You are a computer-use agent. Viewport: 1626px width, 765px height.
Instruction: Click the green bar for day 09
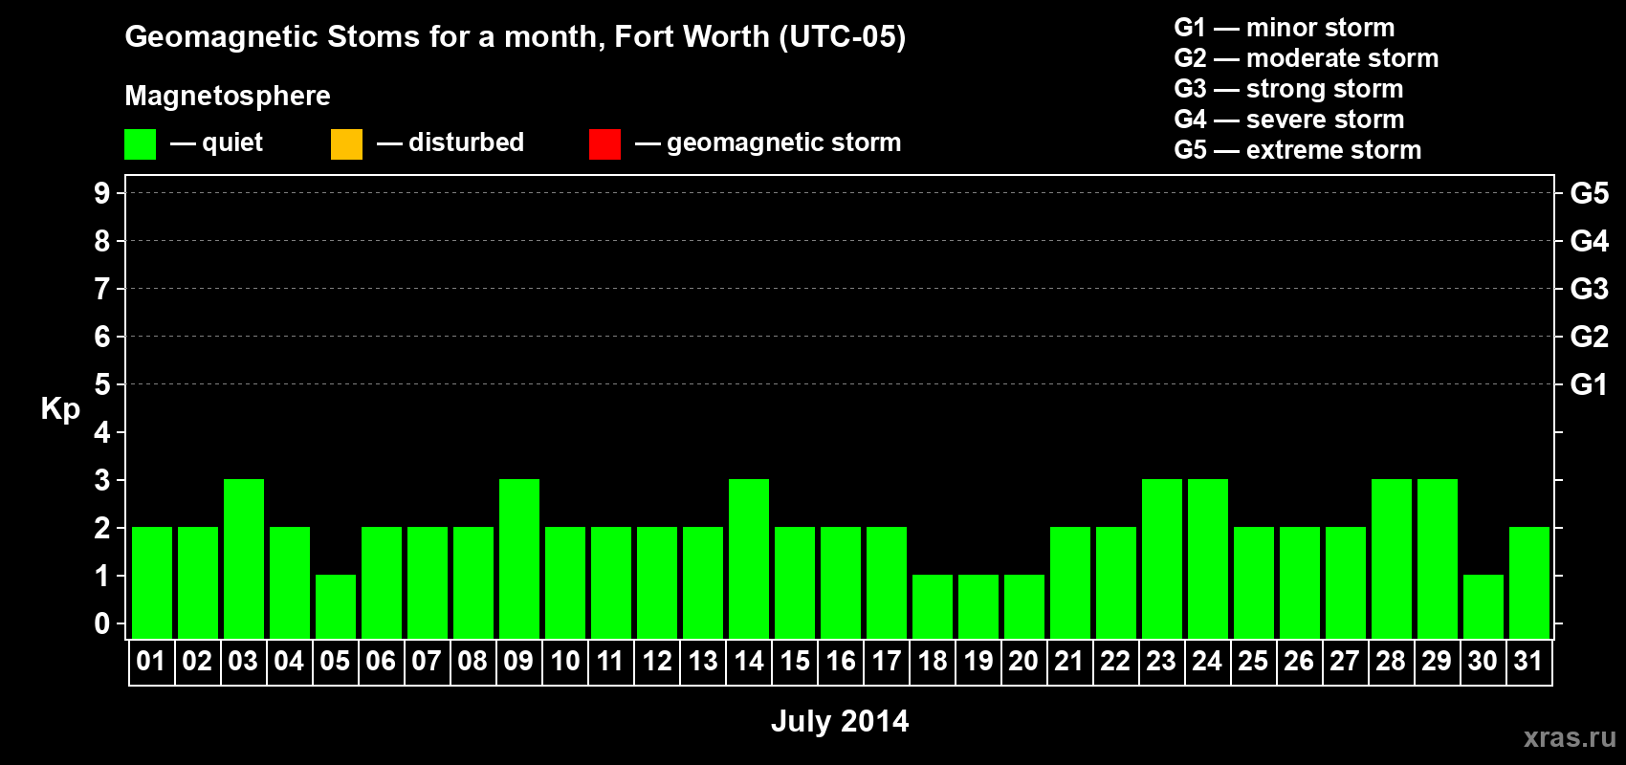click(519, 558)
